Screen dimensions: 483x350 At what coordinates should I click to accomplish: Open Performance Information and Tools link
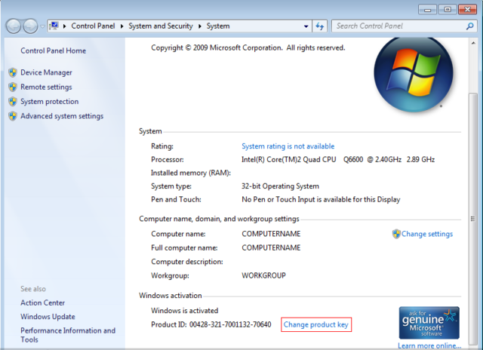point(68,335)
